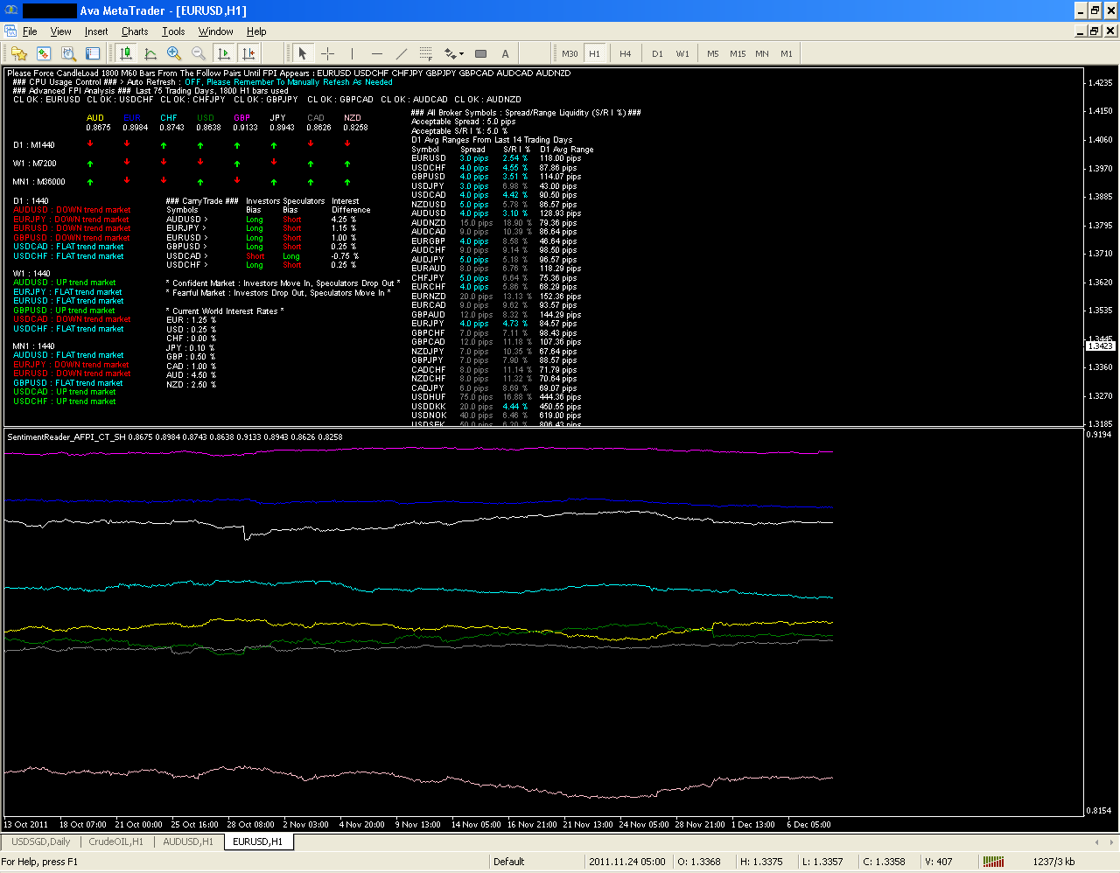Switch chart to M15 timeframe
The height and width of the screenshot is (873, 1120).
[738, 53]
